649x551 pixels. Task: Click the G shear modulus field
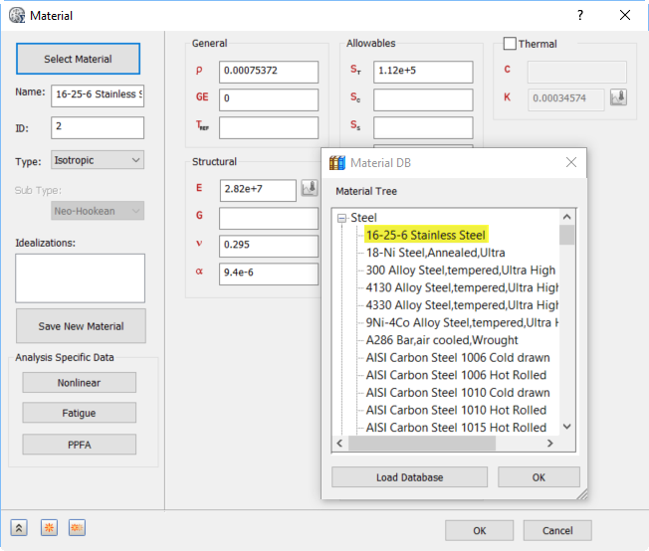(x=269, y=218)
